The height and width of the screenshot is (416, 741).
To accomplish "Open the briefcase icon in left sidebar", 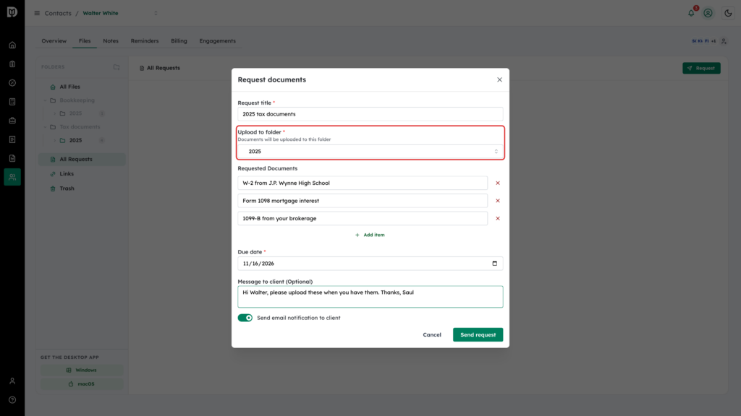I will [x=12, y=121].
